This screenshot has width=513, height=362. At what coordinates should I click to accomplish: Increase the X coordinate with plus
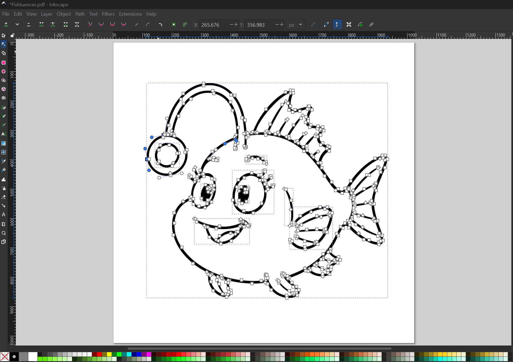(x=236, y=25)
